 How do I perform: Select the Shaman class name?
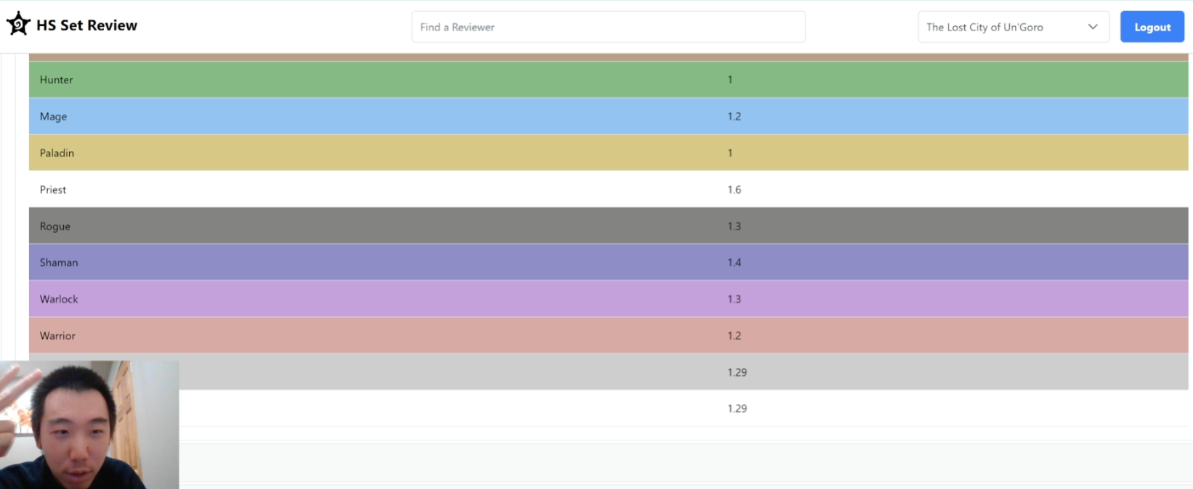[59, 263]
